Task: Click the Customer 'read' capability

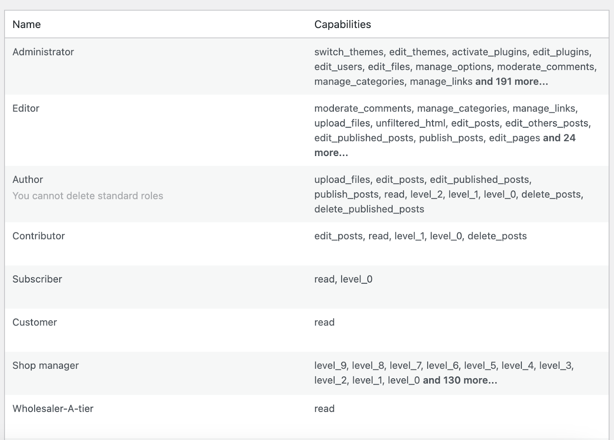Action: click(x=324, y=322)
